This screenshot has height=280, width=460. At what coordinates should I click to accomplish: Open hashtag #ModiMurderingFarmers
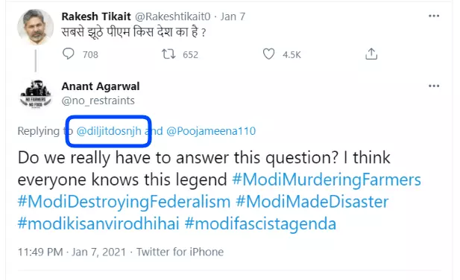tap(327, 179)
